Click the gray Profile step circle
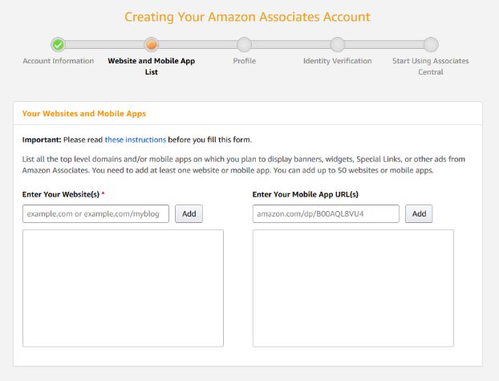Screen dimensions: 499x381 tap(244, 44)
